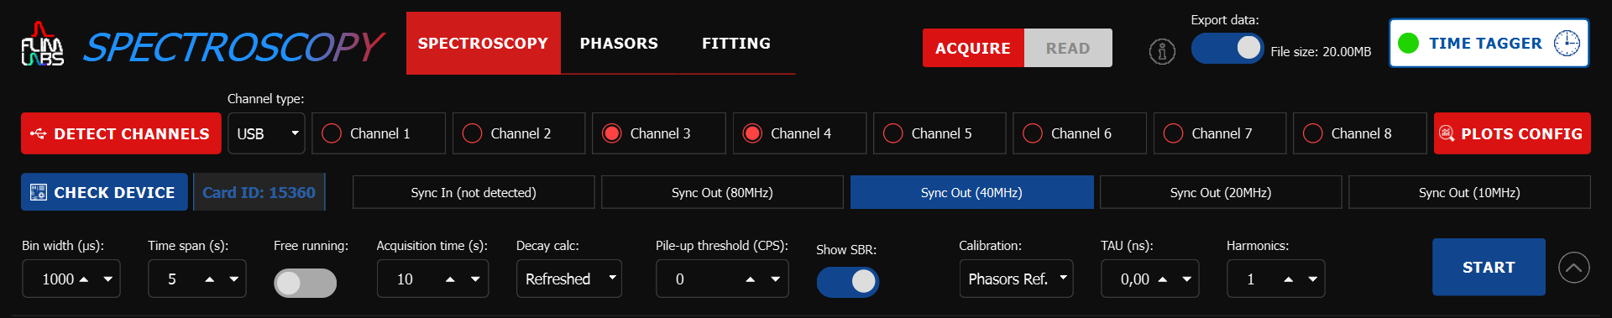The width and height of the screenshot is (1612, 318).
Task: Toggle the Export data switch
Action: pos(1227,48)
